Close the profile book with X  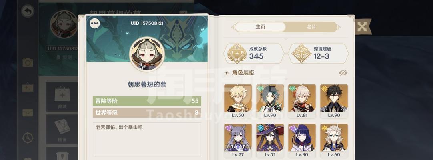coord(362,27)
